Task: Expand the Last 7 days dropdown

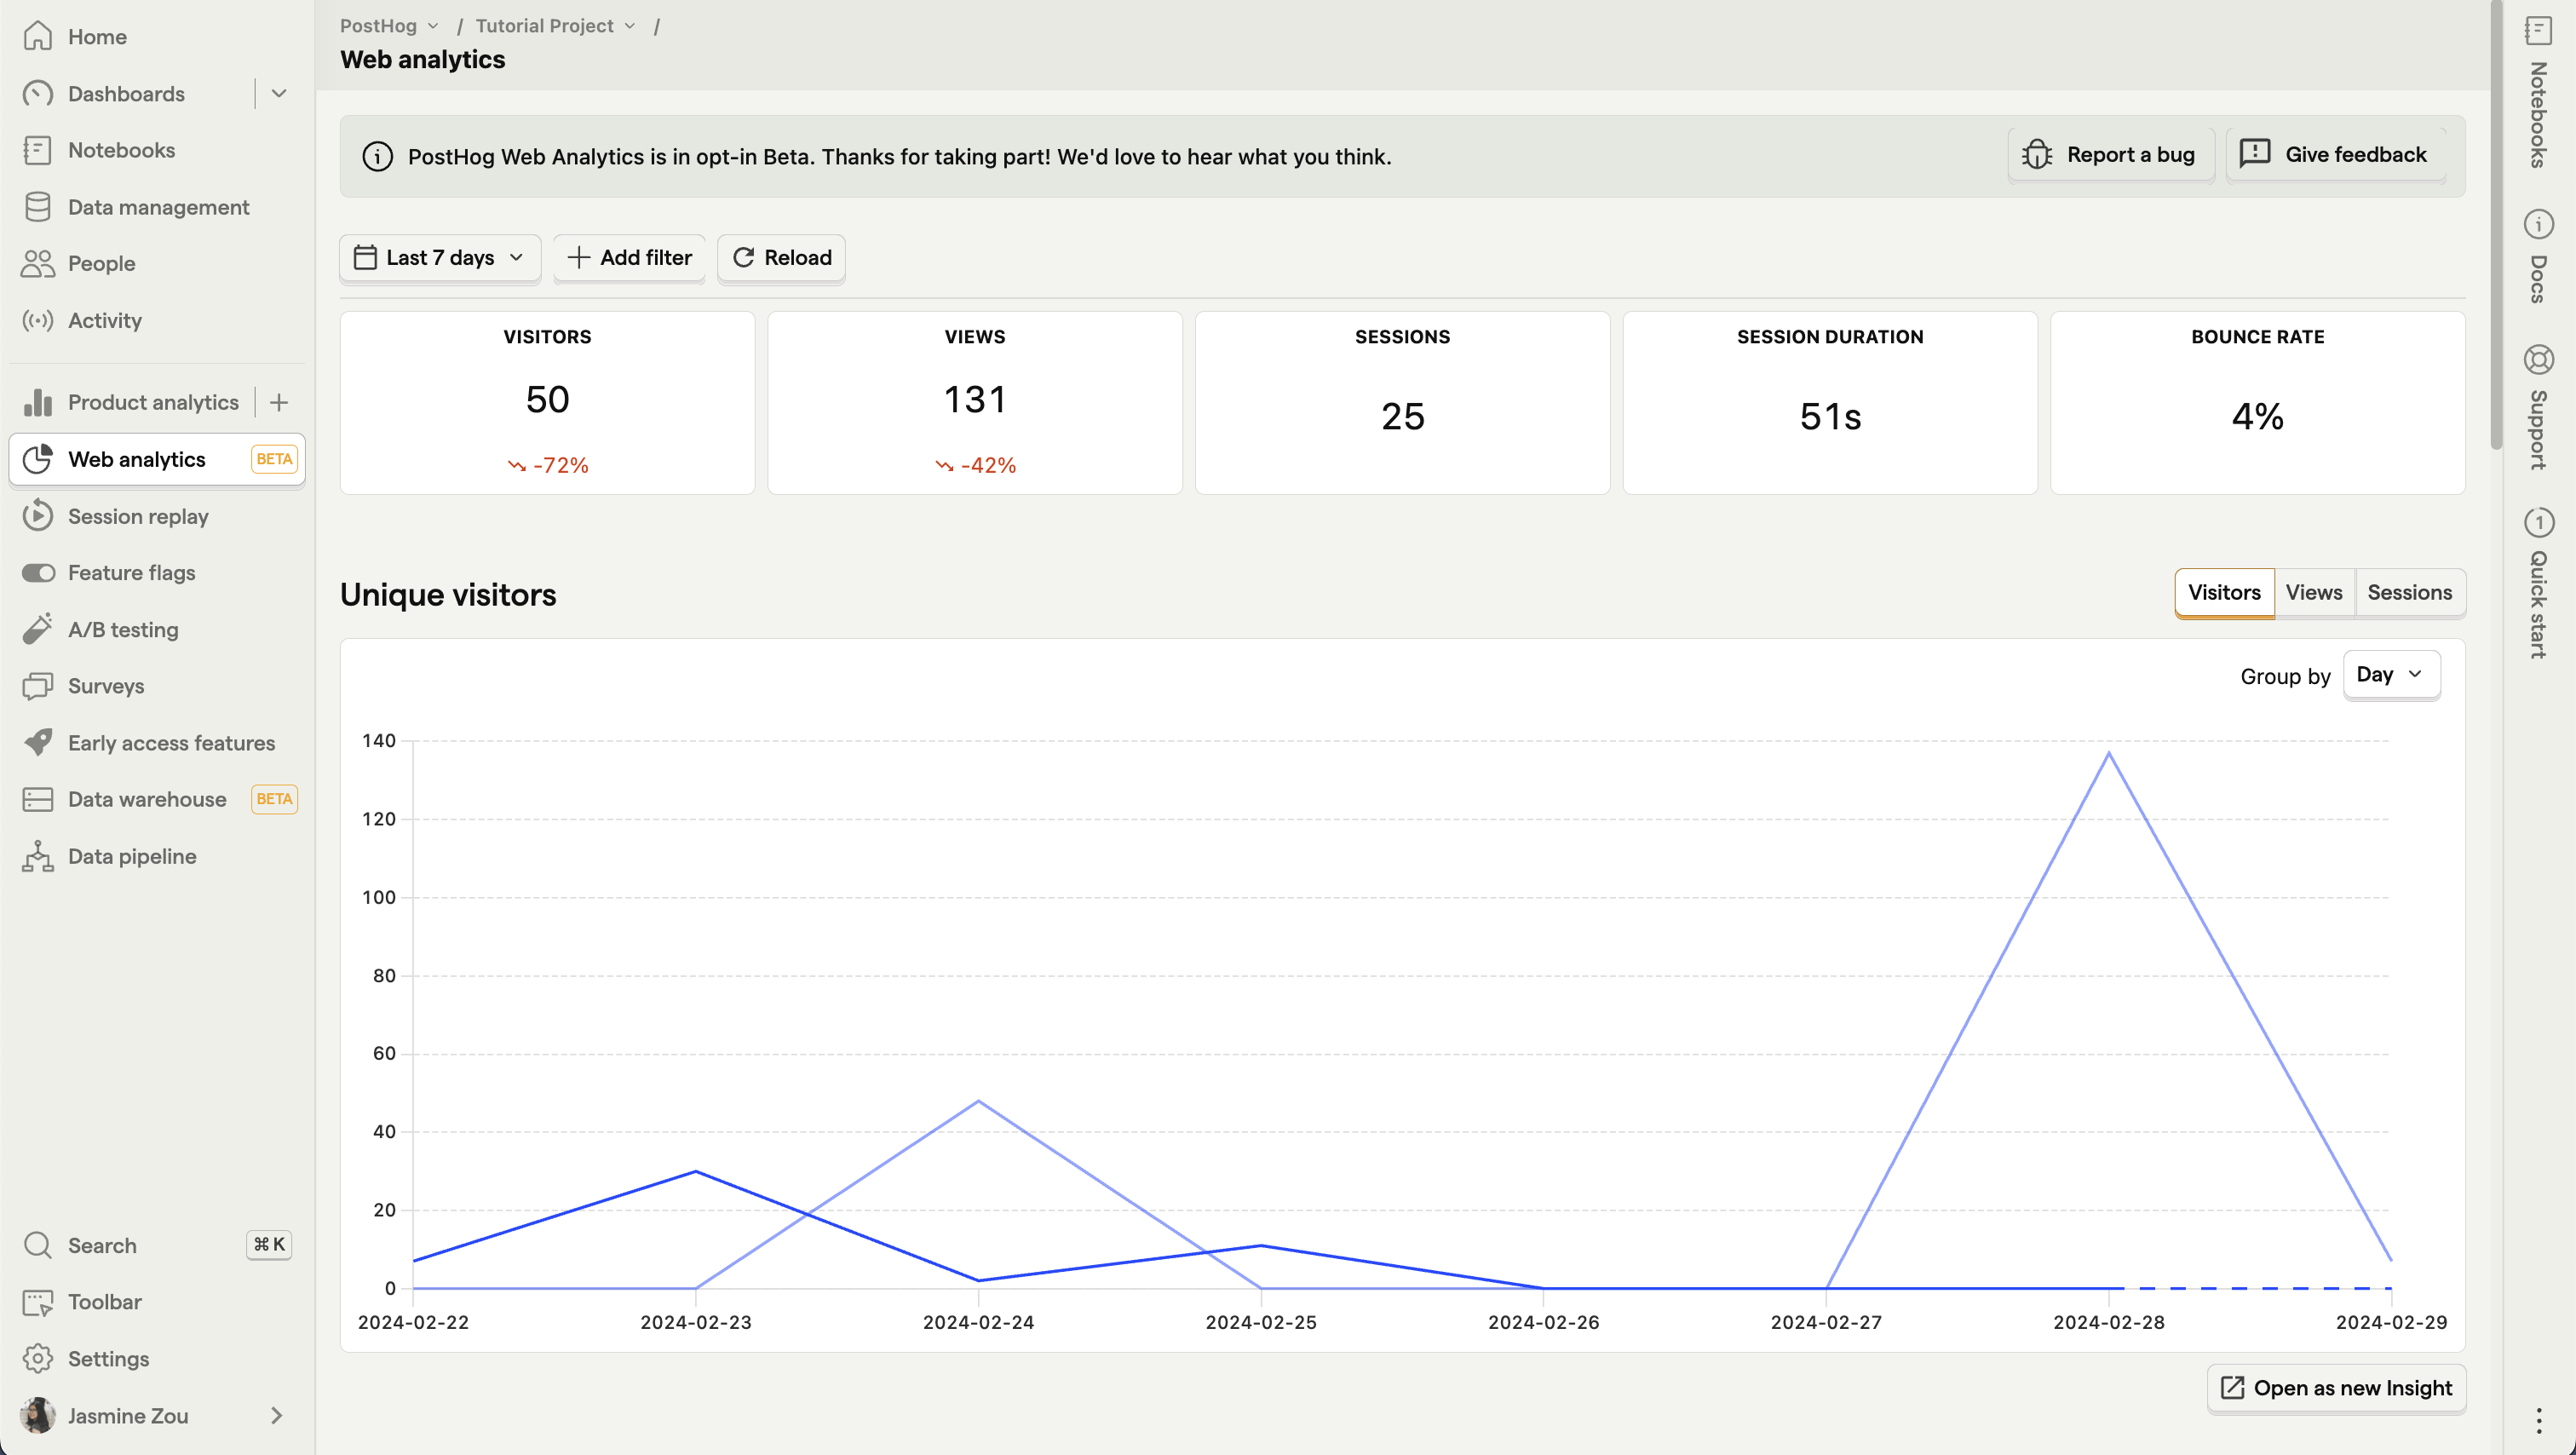Action: tap(437, 256)
